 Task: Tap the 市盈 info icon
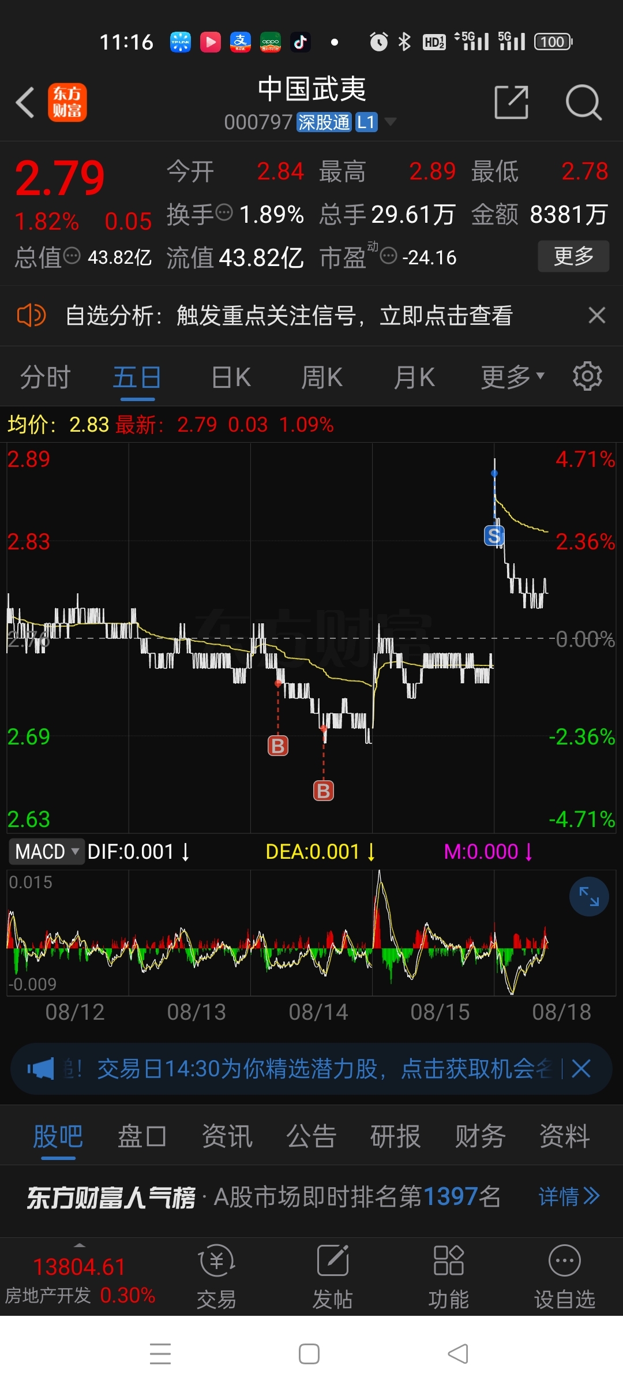(x=389, y=255)
